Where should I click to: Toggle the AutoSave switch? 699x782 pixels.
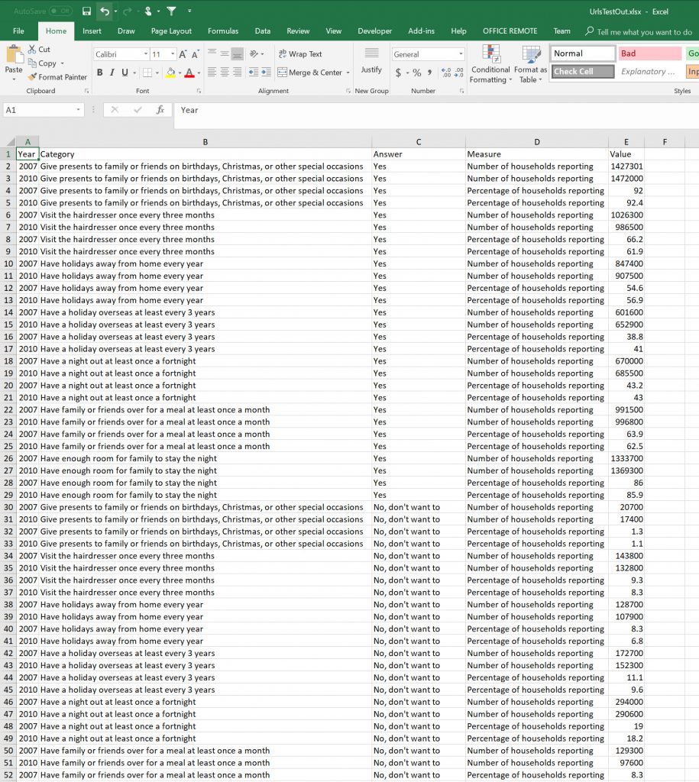(x=60, y=11)
